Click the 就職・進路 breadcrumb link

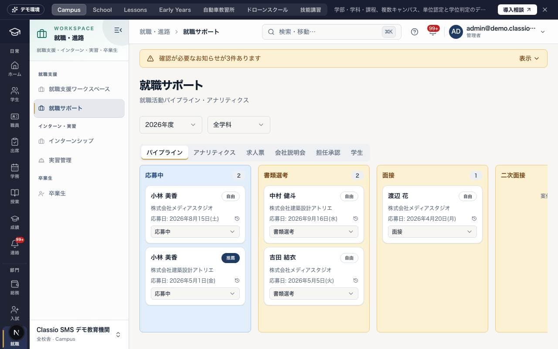pos(155,32)
